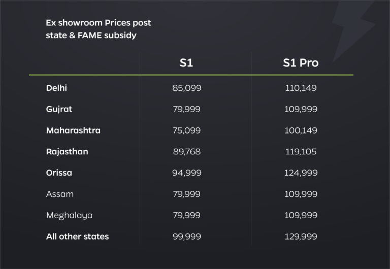Click Delhi's S1 price 85,099
Image resolution: width=390 pixels, height=269 pixels.
[187, 88]
